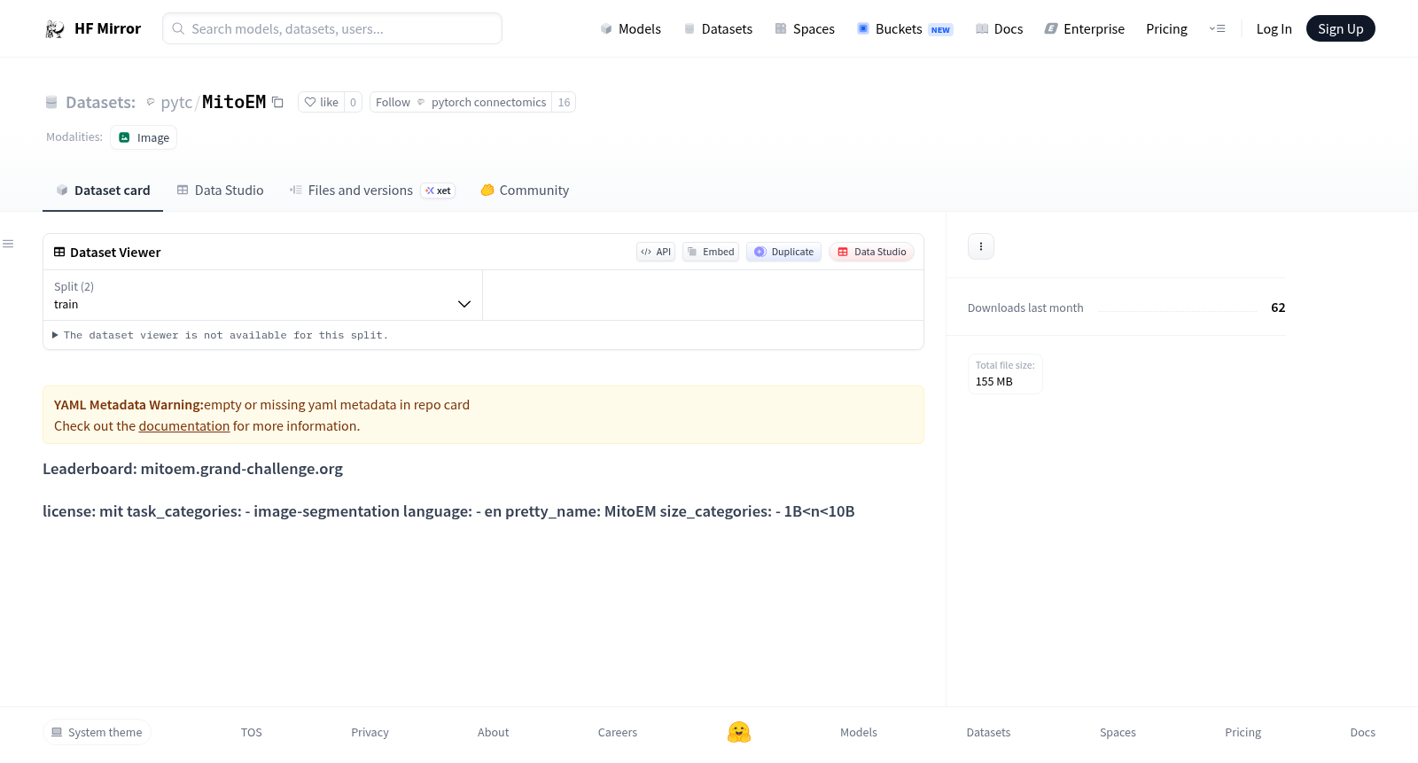Click the HF Mirror logo icon
This screenshot has width=1418, height=763.
[x=55, y=29]
